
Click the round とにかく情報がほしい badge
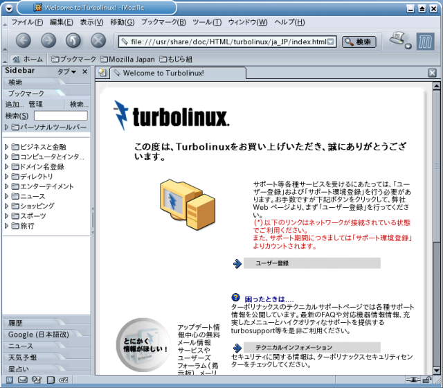[143, 345]
